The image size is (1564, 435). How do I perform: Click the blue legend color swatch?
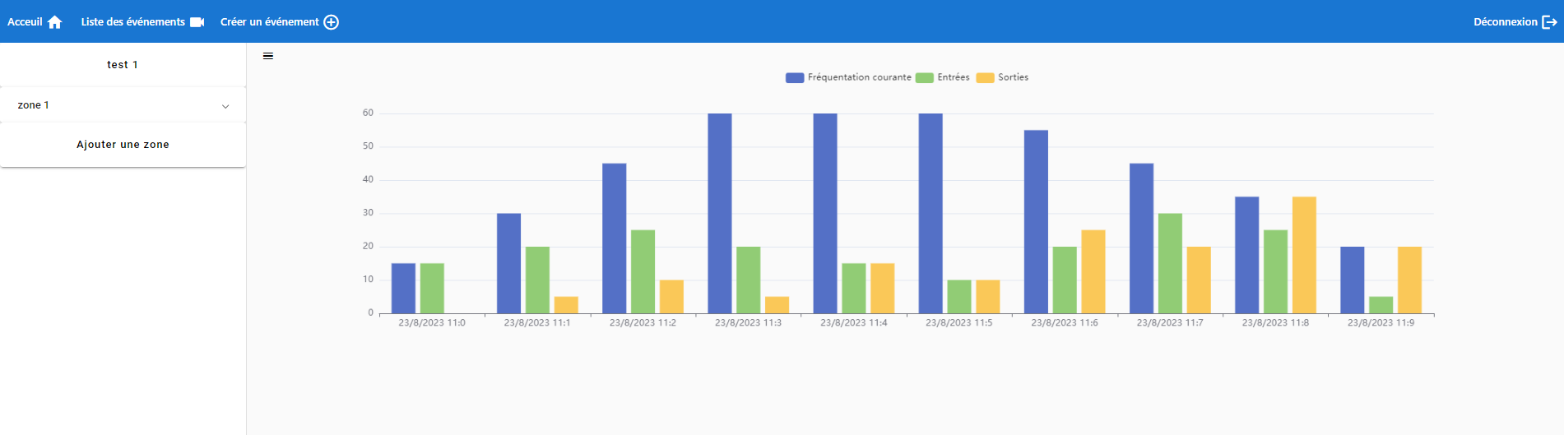click(795, 78)
